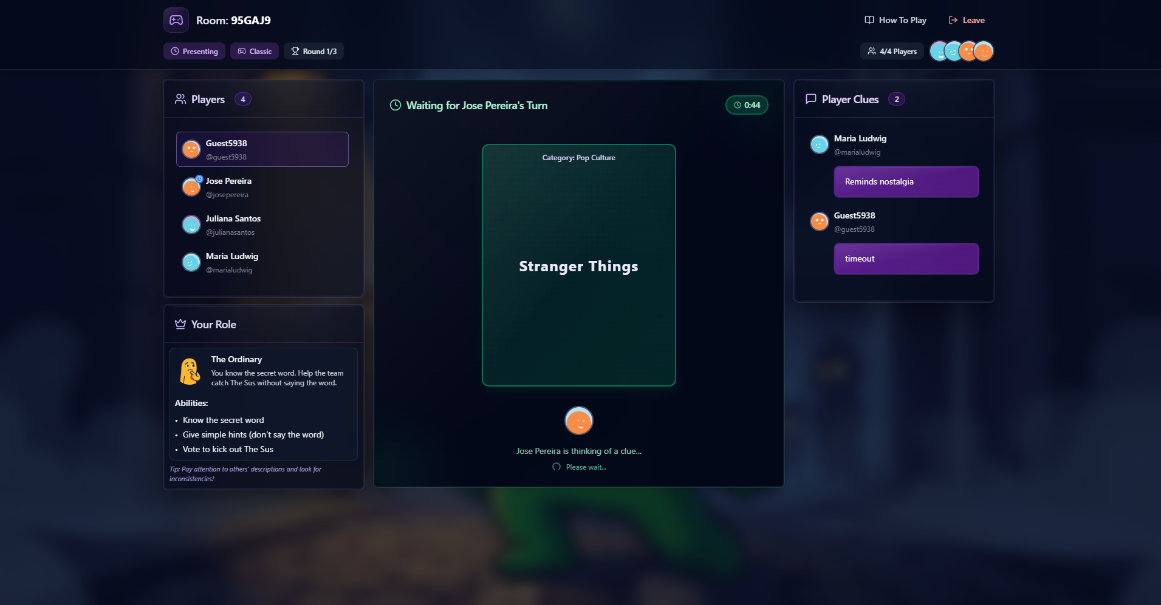Open the How To Play guide
The width and height of the screenshot is (1161, 605).
(x=896, y=20)
